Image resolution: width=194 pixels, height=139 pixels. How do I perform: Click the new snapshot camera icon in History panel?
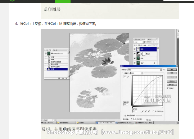tap(63, 78)
